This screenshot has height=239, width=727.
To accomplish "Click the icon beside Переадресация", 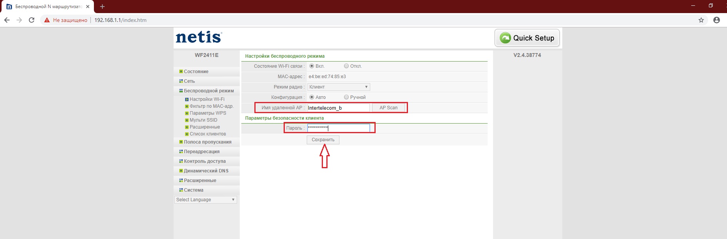I will [x=181, y=152].
